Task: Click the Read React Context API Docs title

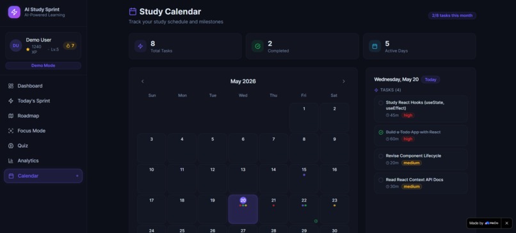Action: tap(414, 180)
